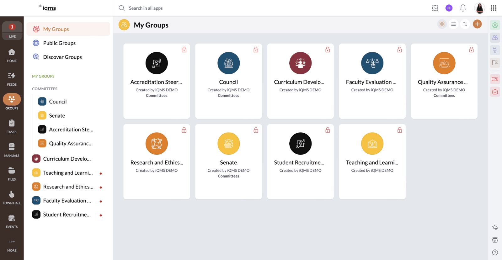The height and width of the screenshot is (260, 502).
Task: Select Public Groups menu item
Action: click(59, 43)
